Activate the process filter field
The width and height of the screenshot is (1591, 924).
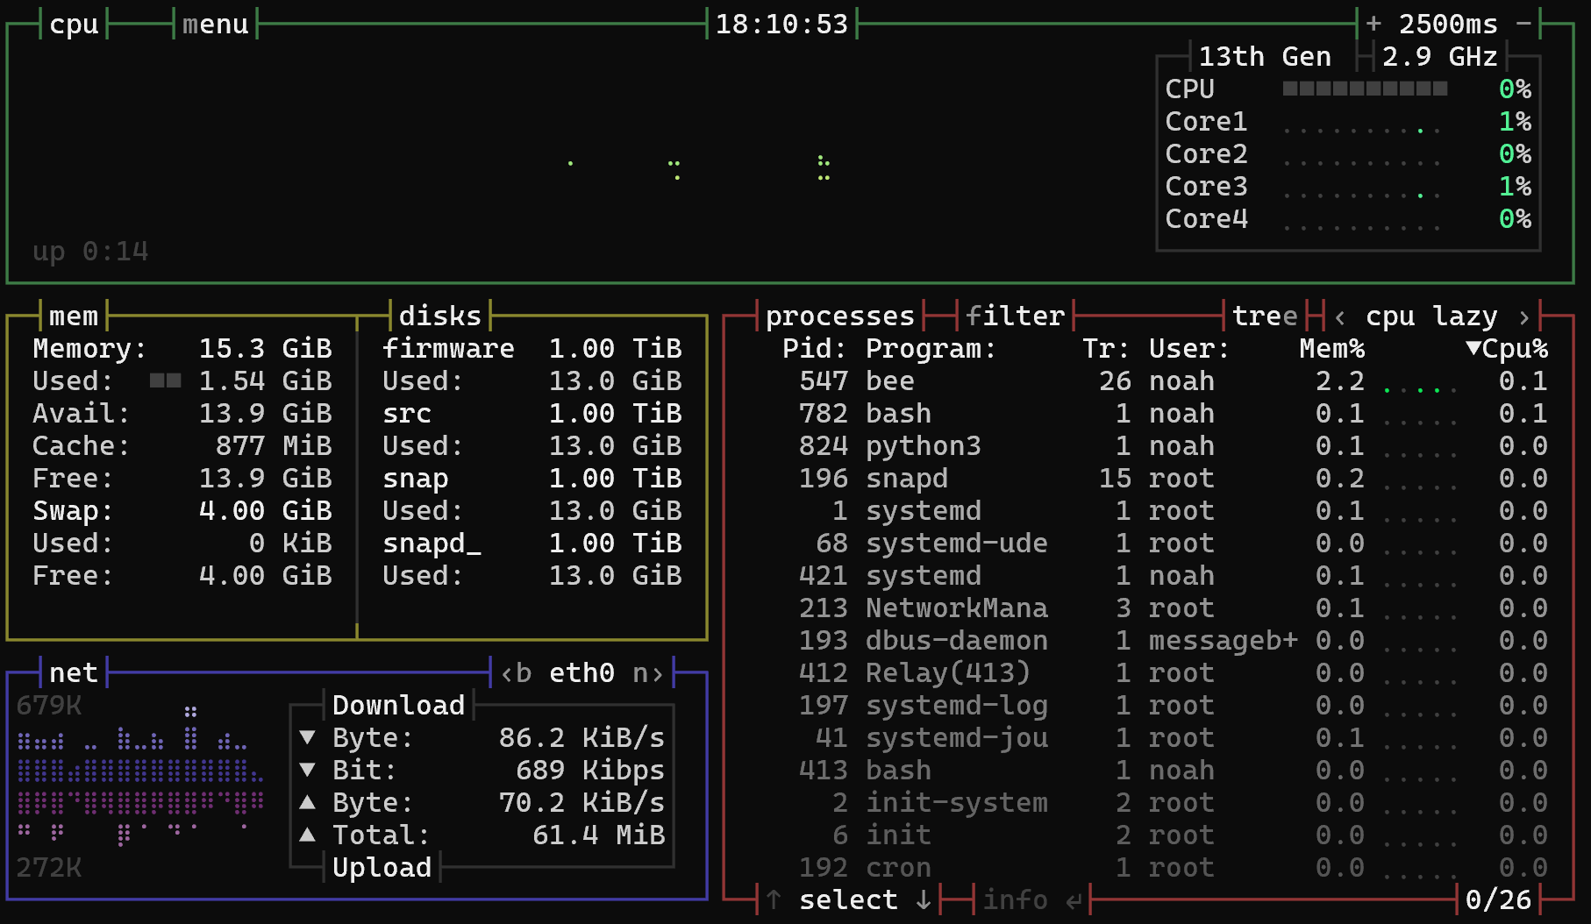1015,316
